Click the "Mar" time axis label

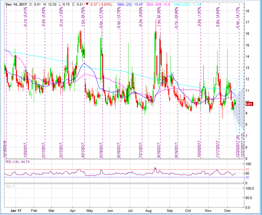pyautogui.click(x=52, y=211)
